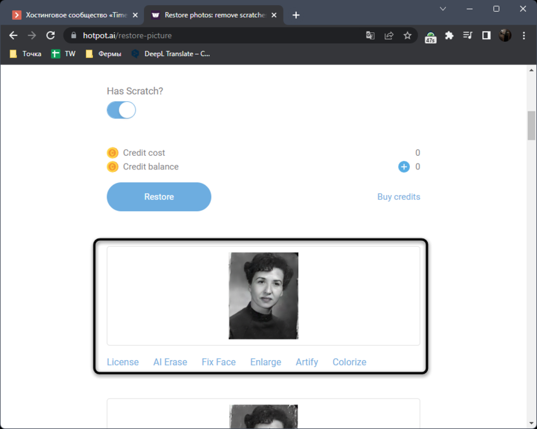Screen dimensions: 537x429
Task: Click the plus icon beside Credit balance
Action: tap(404, 167)
